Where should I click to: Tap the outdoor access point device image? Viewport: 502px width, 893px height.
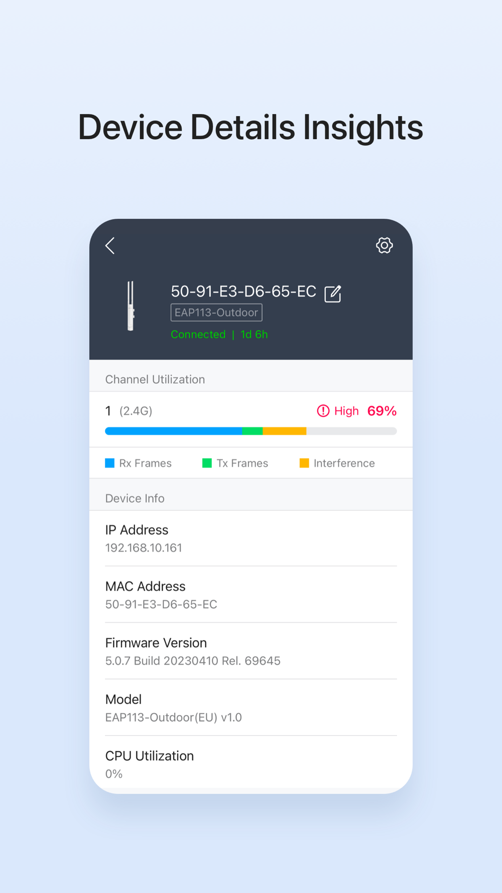[x=131, y=306]
